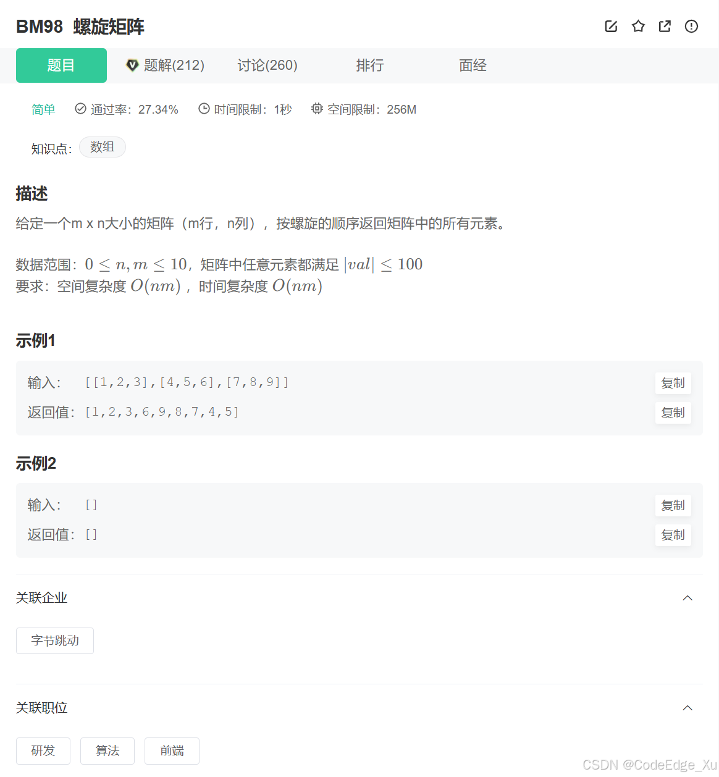719x777 pixels.
Task: Toggle the 简单 difficulty label
Action: (43, 109)
